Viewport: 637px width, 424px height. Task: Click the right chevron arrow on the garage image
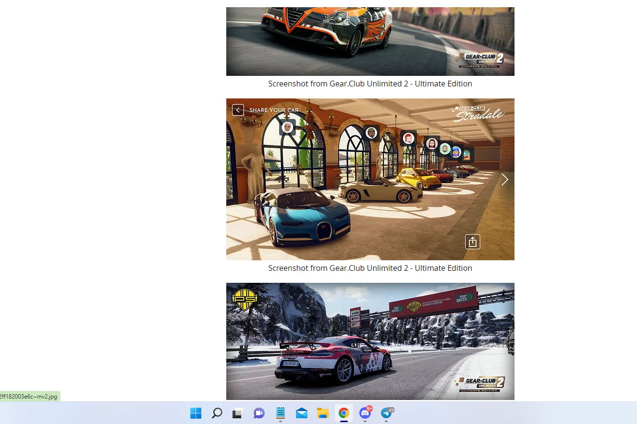tap(504, 180)
